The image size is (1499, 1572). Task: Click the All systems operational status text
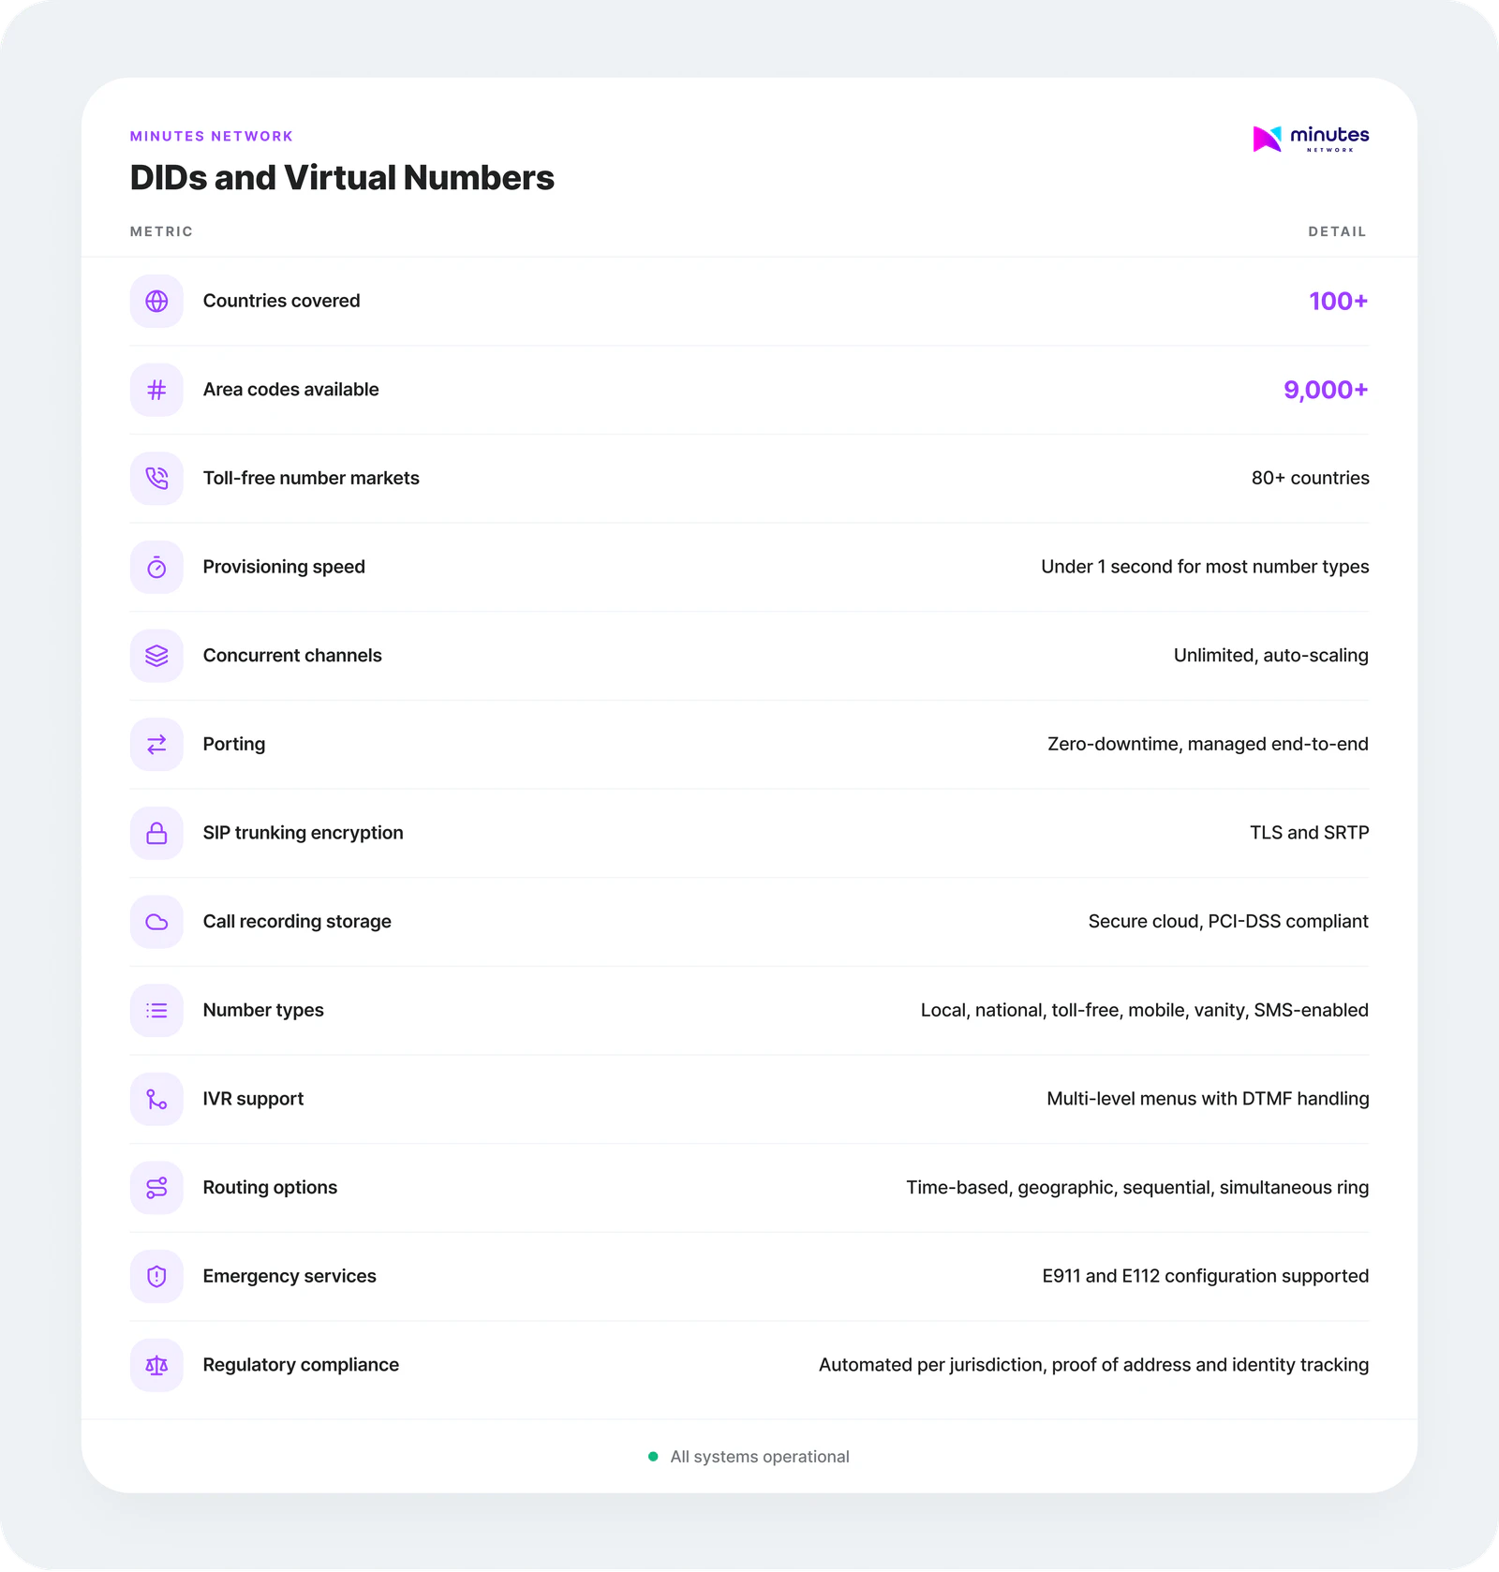click(759, 1457)
